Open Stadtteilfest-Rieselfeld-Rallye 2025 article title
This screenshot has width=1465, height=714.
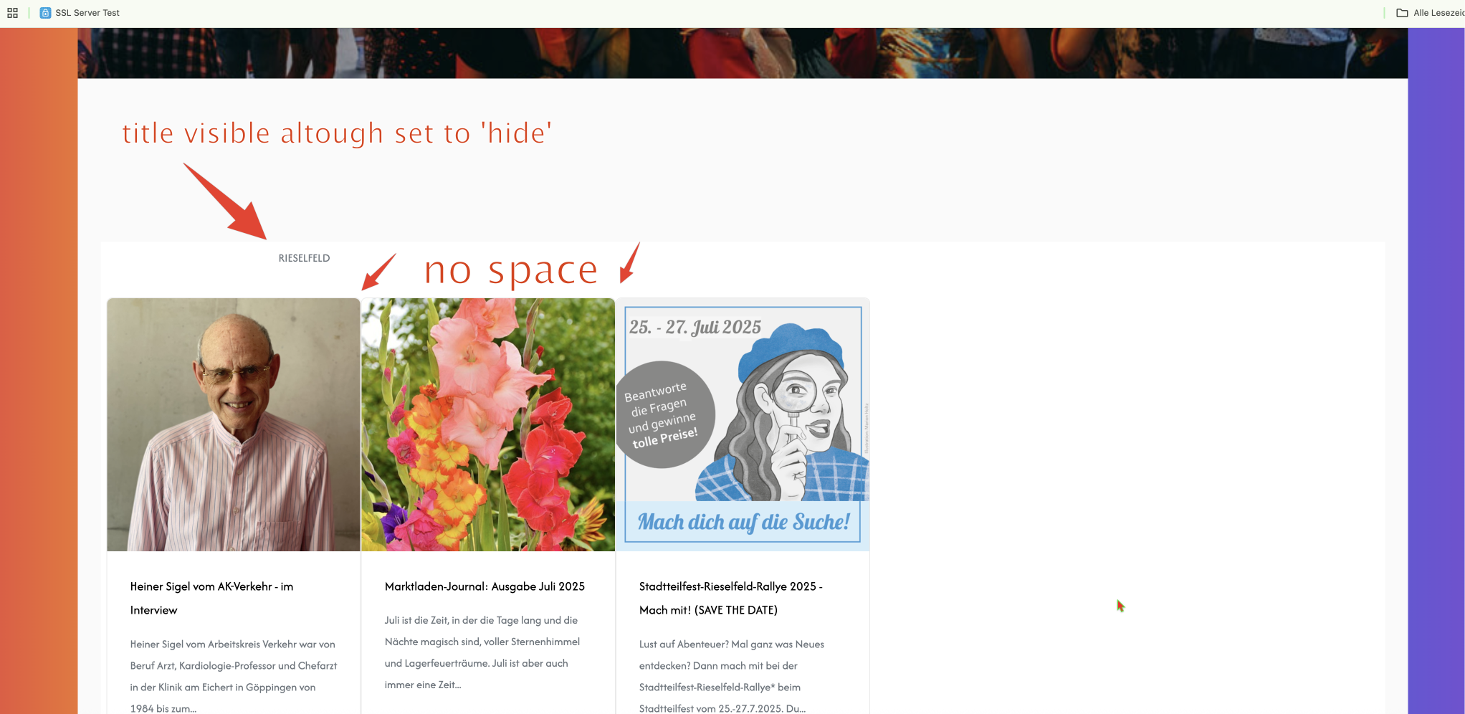coord(731,598)
